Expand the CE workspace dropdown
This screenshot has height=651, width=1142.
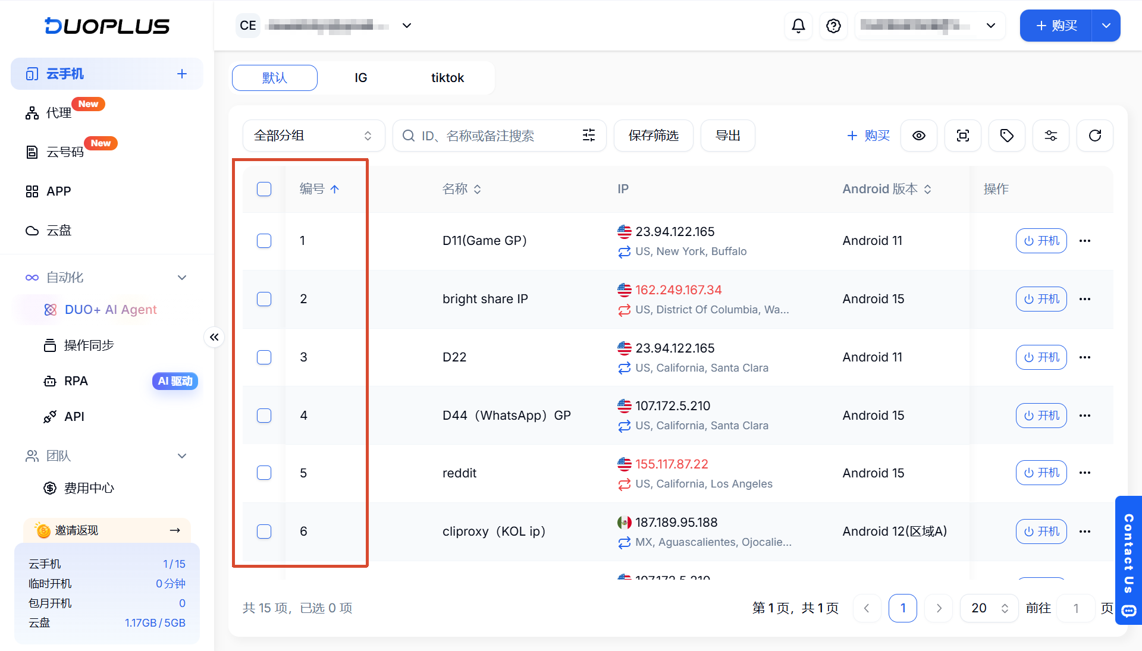pyautogui.click(x=407, y=26)
